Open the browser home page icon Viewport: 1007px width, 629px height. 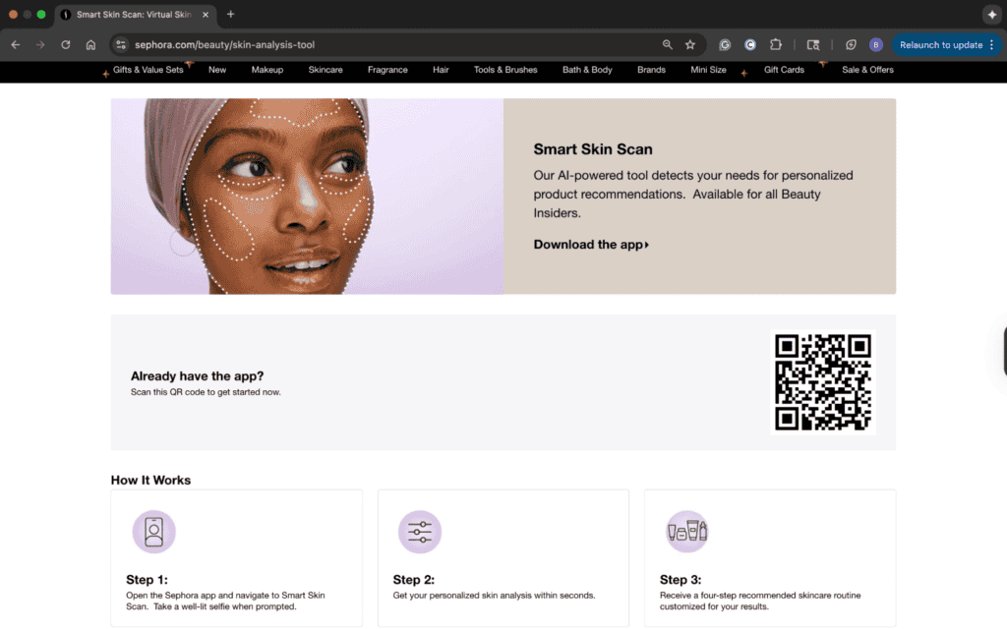(90, 45)
